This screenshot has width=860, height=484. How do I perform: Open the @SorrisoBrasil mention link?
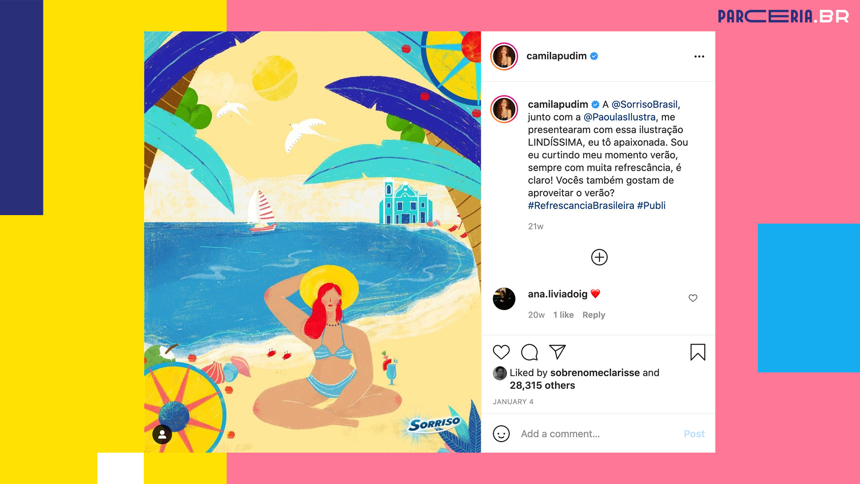point(645,104)
